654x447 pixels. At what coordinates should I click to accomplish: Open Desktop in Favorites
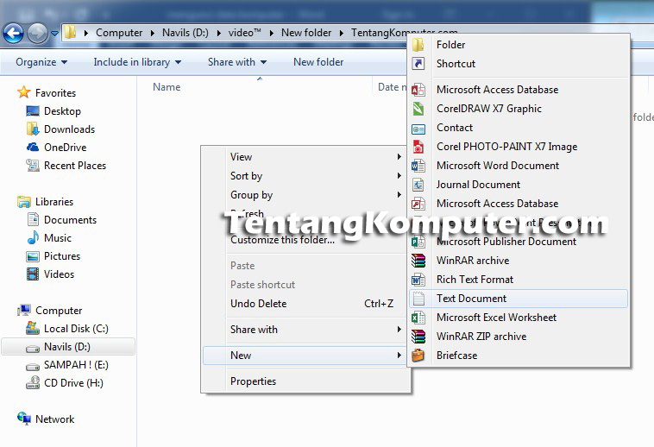click(x=63, y=111)
